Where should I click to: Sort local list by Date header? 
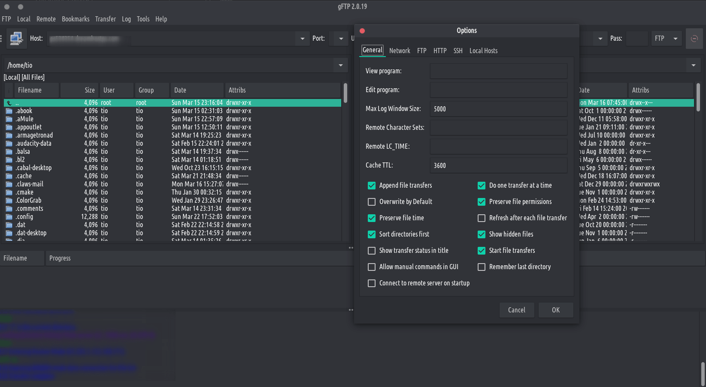click(x=197, y=90)
